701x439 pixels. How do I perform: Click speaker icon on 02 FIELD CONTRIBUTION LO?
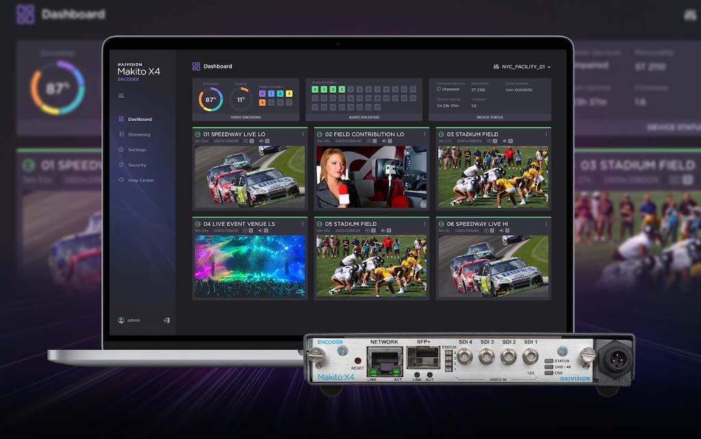pos(384,141)
